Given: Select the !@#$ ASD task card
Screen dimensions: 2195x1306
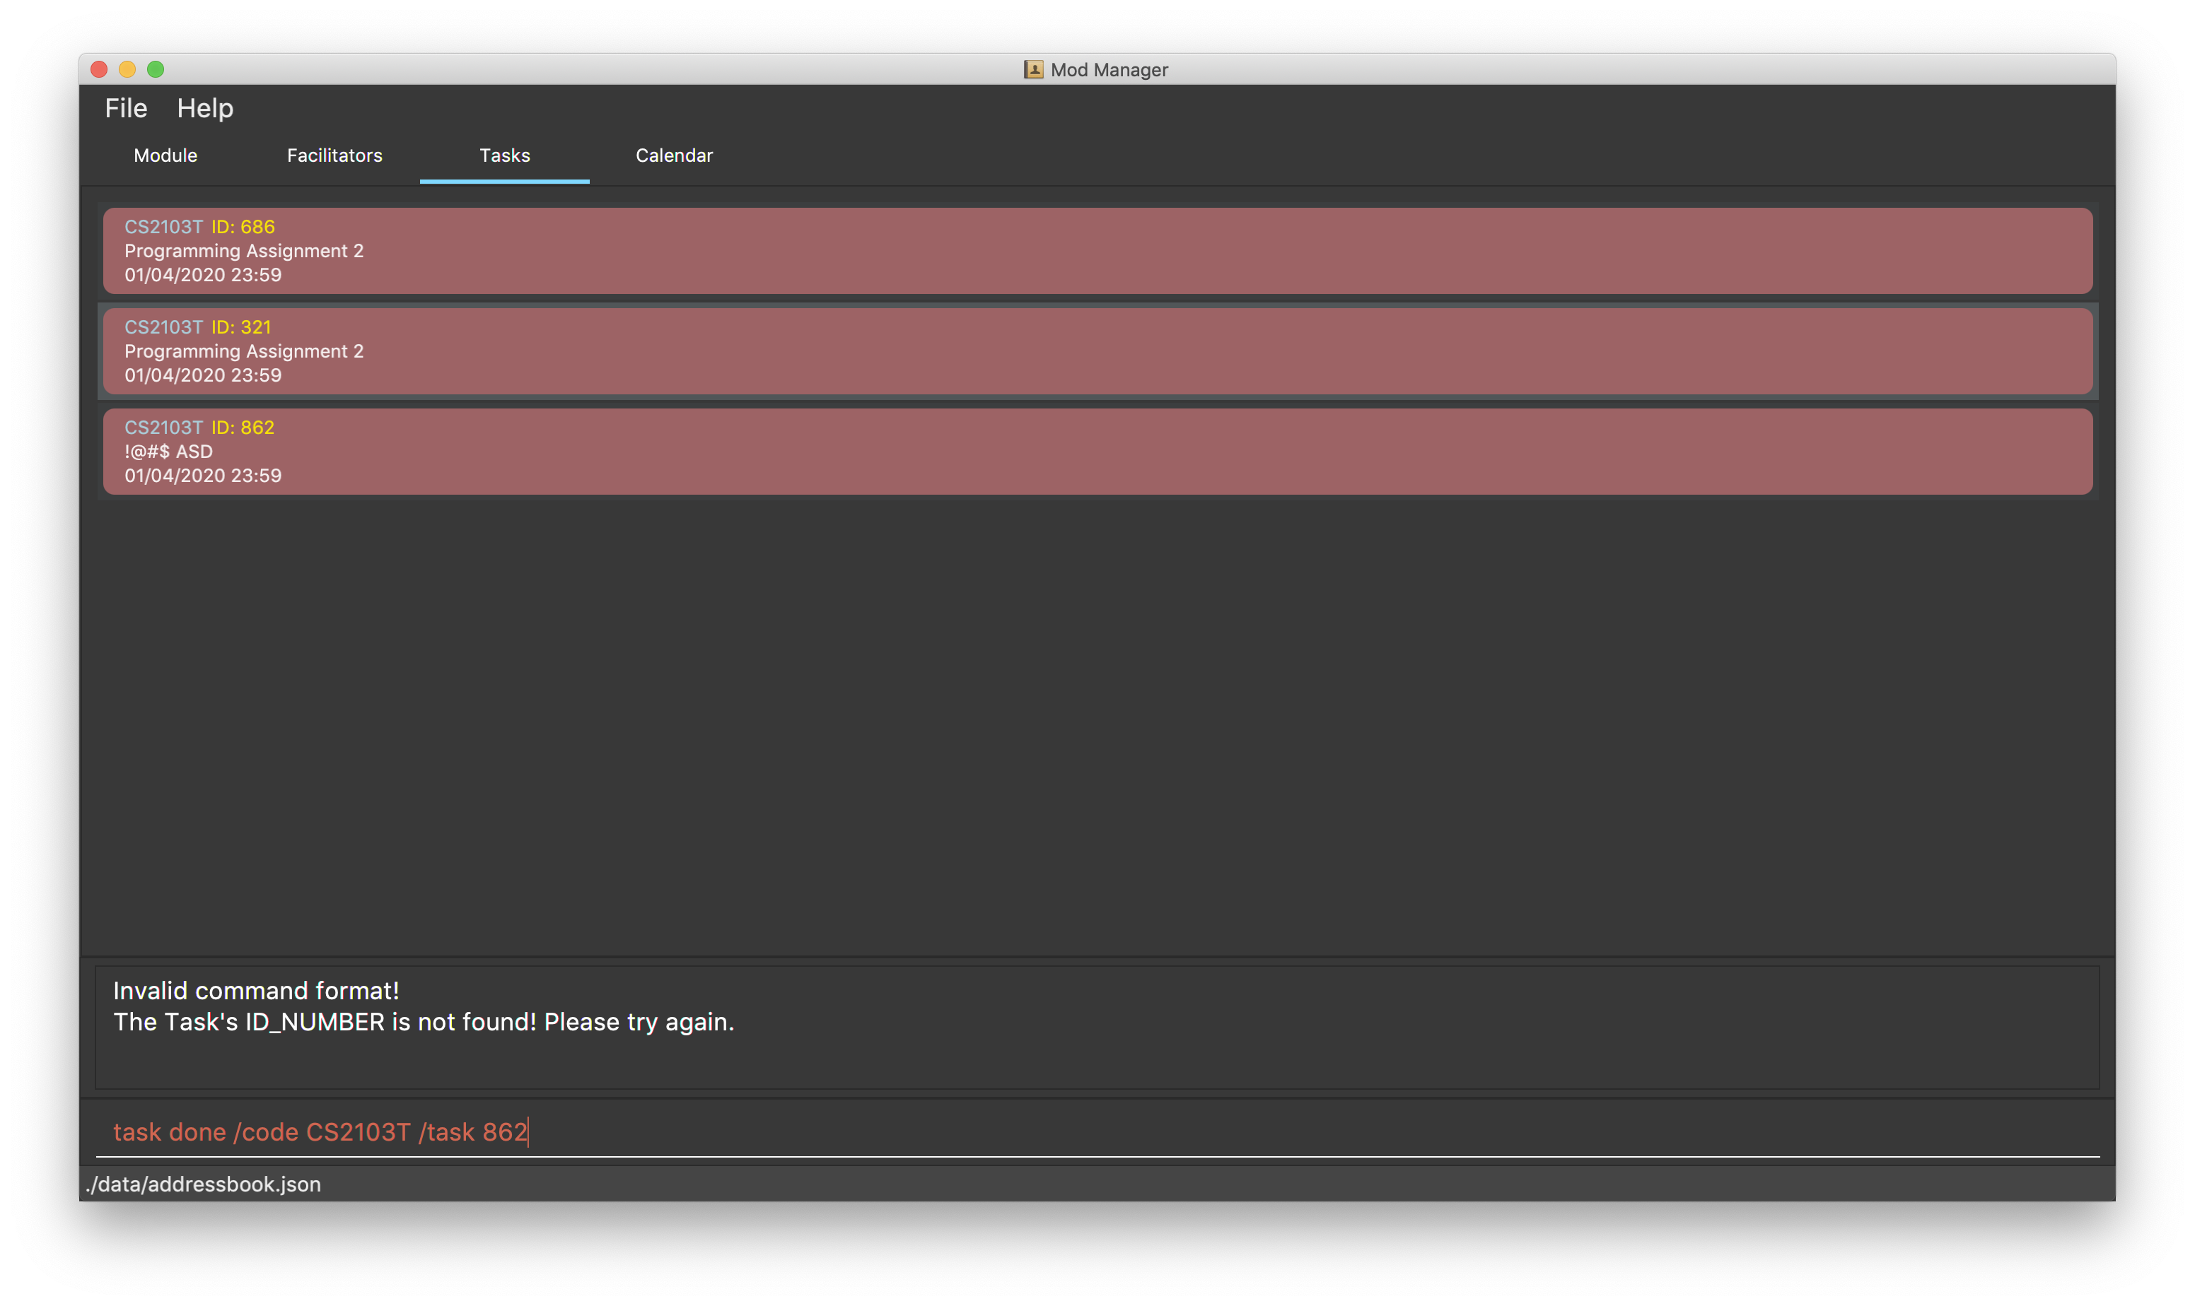Looking at the screenshot, I should 1097,452.
